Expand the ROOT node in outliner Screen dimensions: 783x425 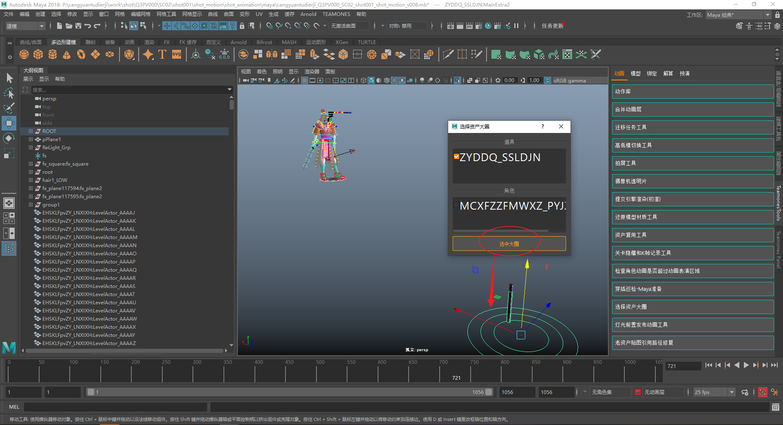click(31, 131)
